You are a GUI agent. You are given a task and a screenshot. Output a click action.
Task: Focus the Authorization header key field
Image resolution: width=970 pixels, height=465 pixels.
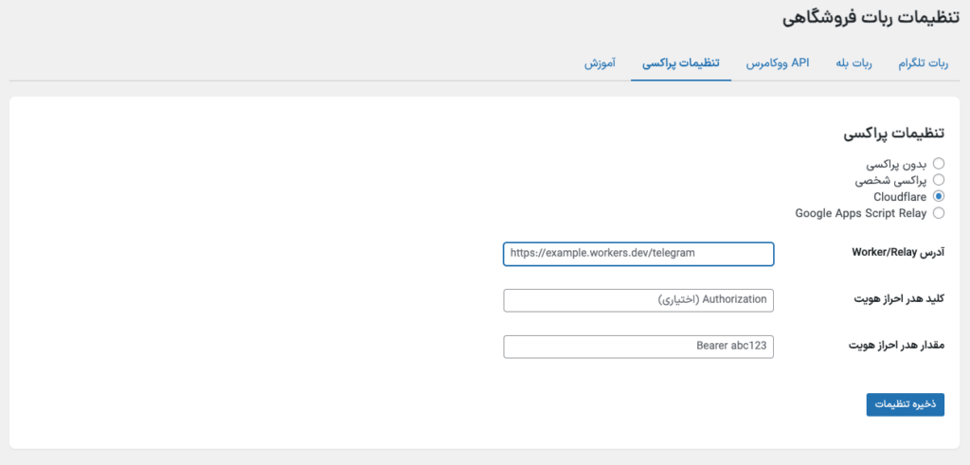(x=638, y=300)
